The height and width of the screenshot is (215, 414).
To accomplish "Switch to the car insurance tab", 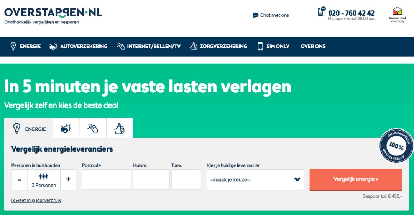I will tap(66, 128).
